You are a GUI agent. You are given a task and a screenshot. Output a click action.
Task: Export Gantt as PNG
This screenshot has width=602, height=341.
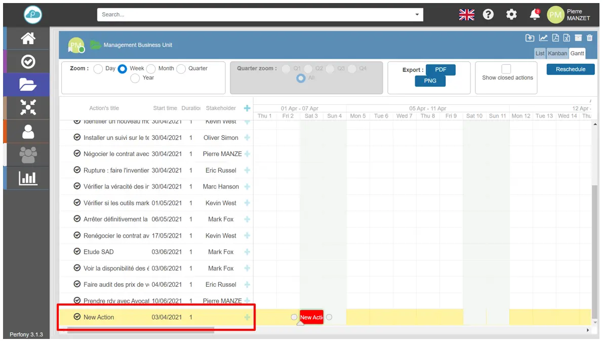pyautogui.click(x=430, y=81)
